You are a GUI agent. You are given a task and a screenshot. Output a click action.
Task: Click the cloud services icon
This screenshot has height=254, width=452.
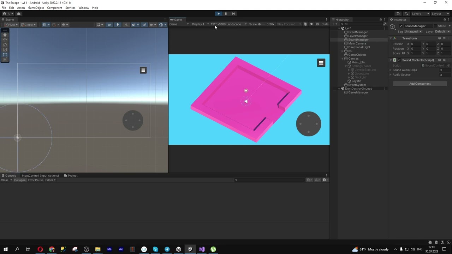19,14
